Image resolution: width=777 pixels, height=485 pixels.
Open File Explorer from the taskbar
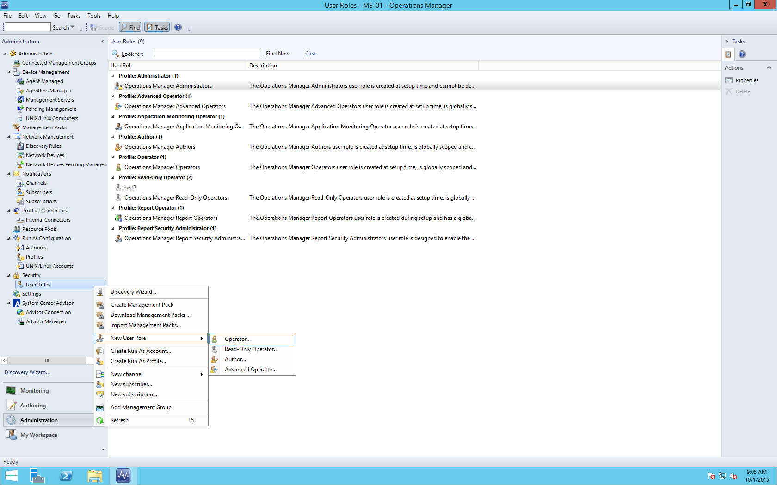point(95,476)
